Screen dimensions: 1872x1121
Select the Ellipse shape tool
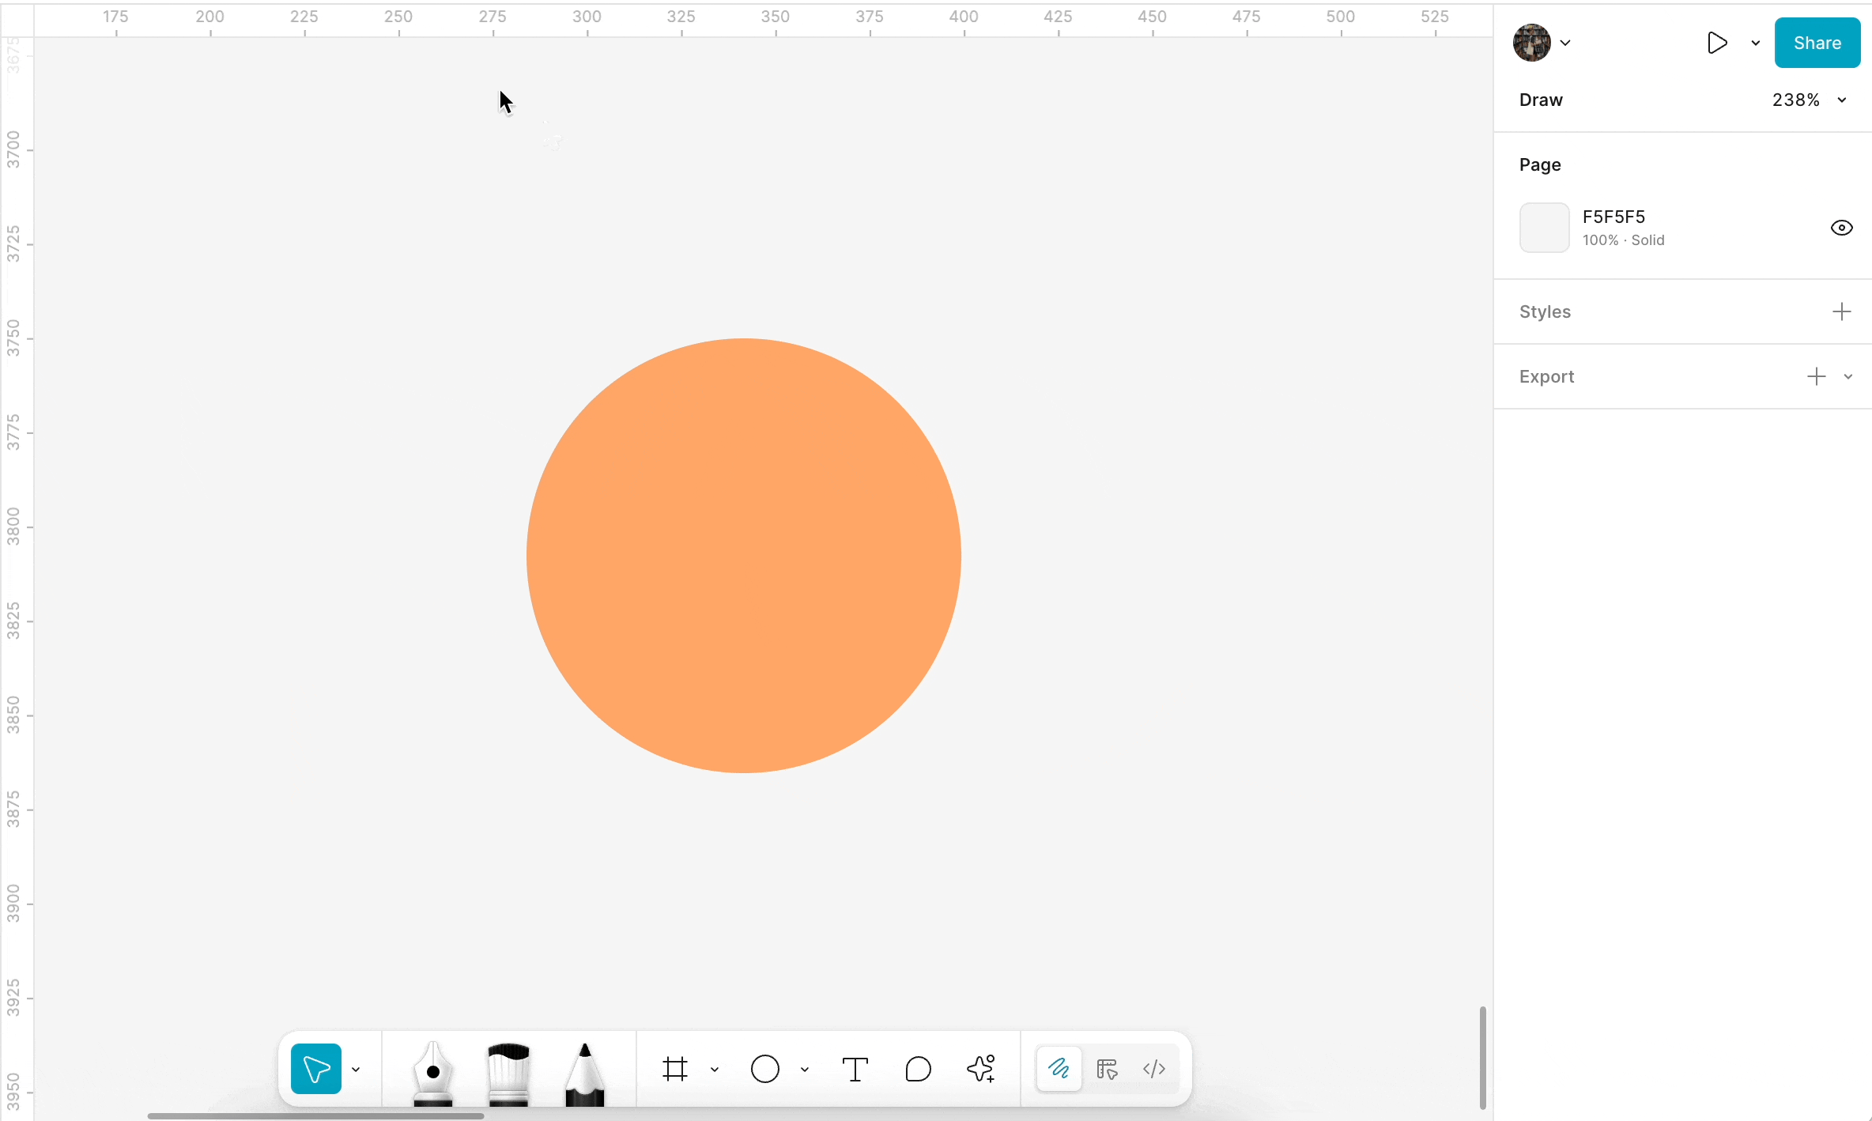point(764,1069)
